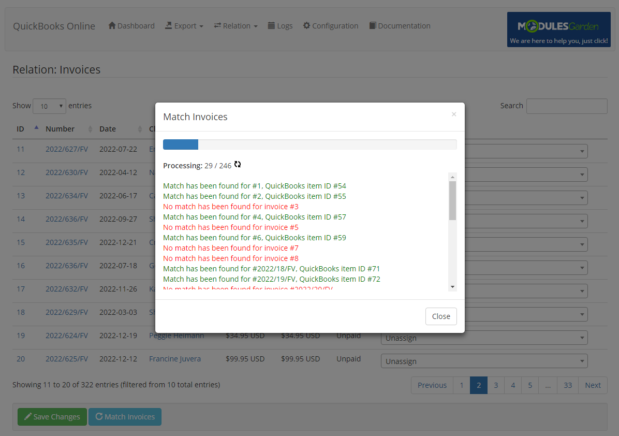Open client link Francine Juvera
The width and height of the screenshot is (619, 436).
pyautogui.click(x=175, y=359)
